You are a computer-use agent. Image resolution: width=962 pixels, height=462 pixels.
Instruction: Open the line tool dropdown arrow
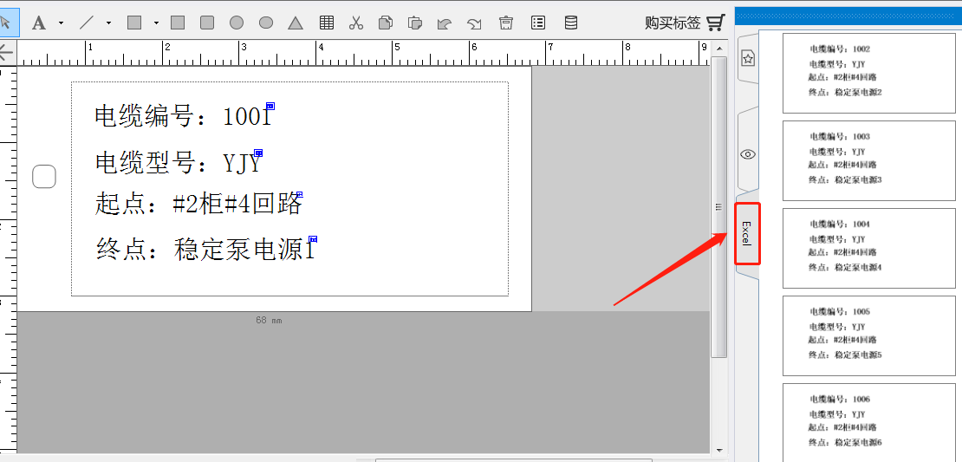click(108, 23)
